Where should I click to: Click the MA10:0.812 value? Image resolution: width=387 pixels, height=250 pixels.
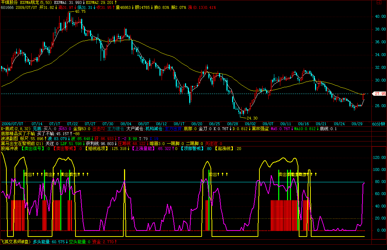point(305,129)
